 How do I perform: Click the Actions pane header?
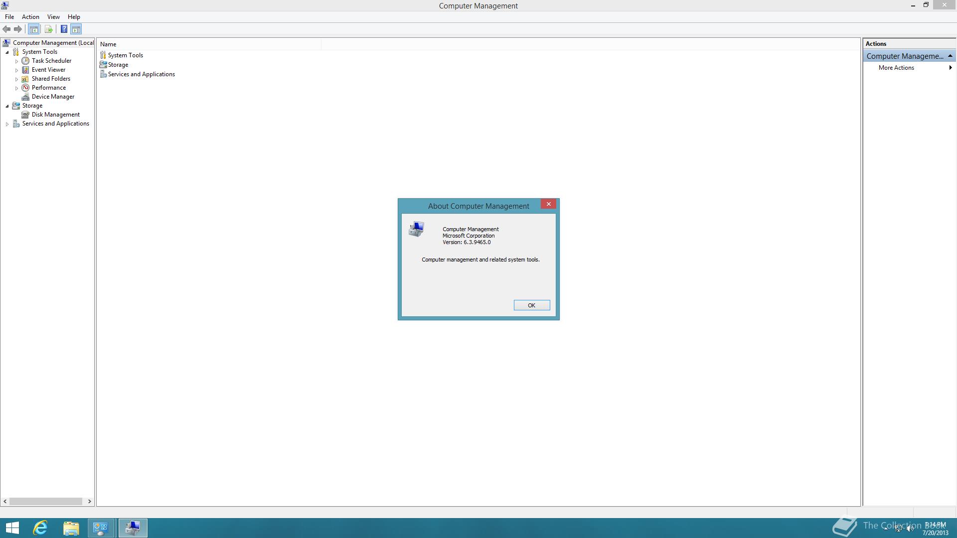coord(910,44)
